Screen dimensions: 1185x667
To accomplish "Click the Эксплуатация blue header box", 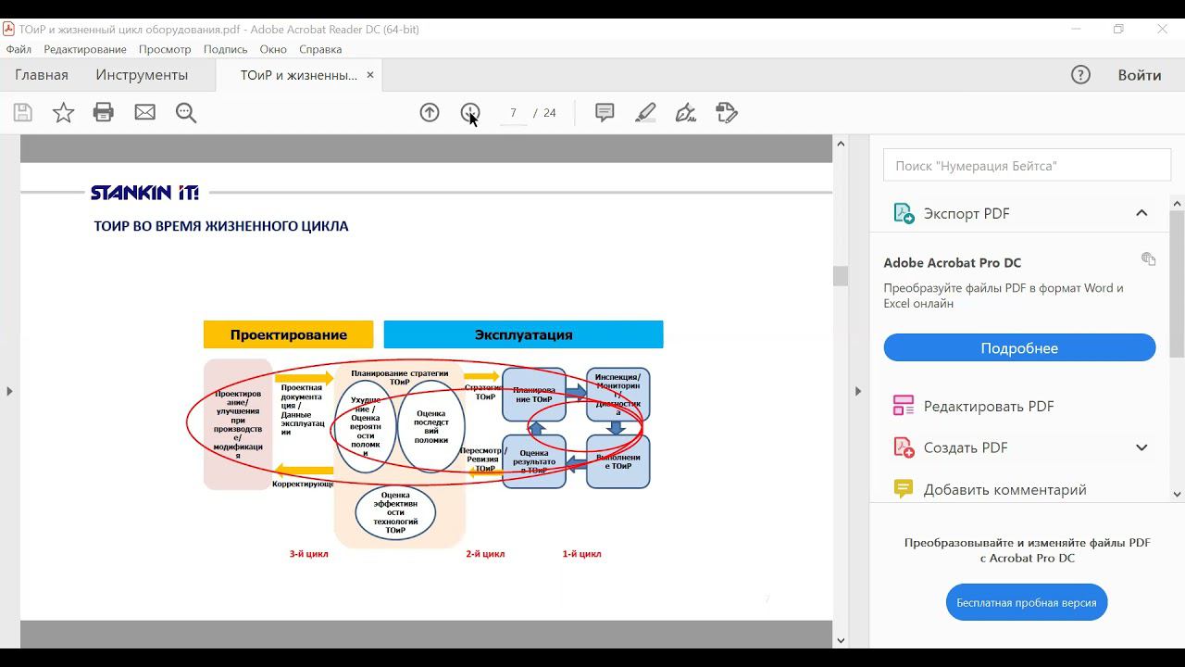I will (x=523, y=334).
